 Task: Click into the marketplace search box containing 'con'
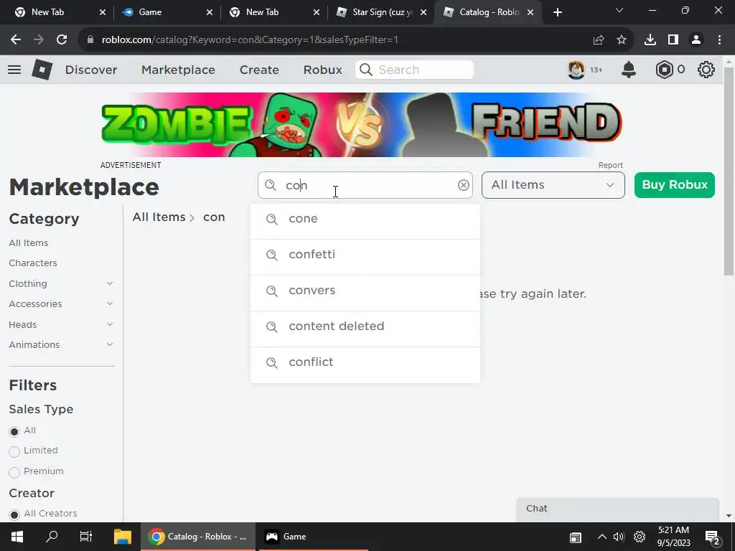tap(365, 185)
